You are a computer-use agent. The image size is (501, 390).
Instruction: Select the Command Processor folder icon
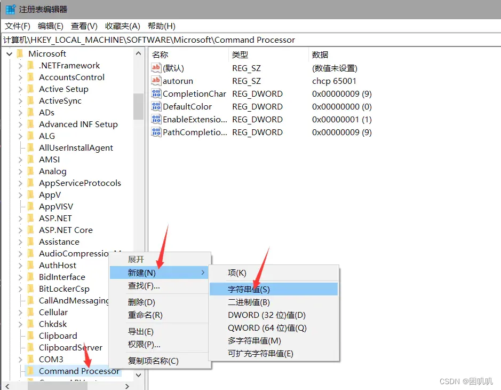click(30, 371)
